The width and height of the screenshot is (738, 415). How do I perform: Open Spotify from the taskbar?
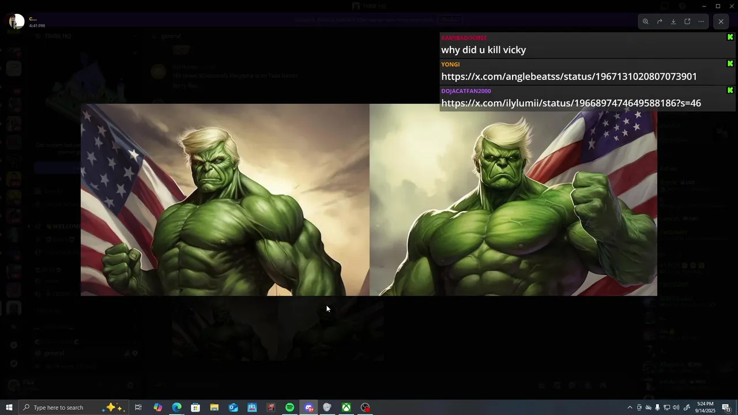289,408
